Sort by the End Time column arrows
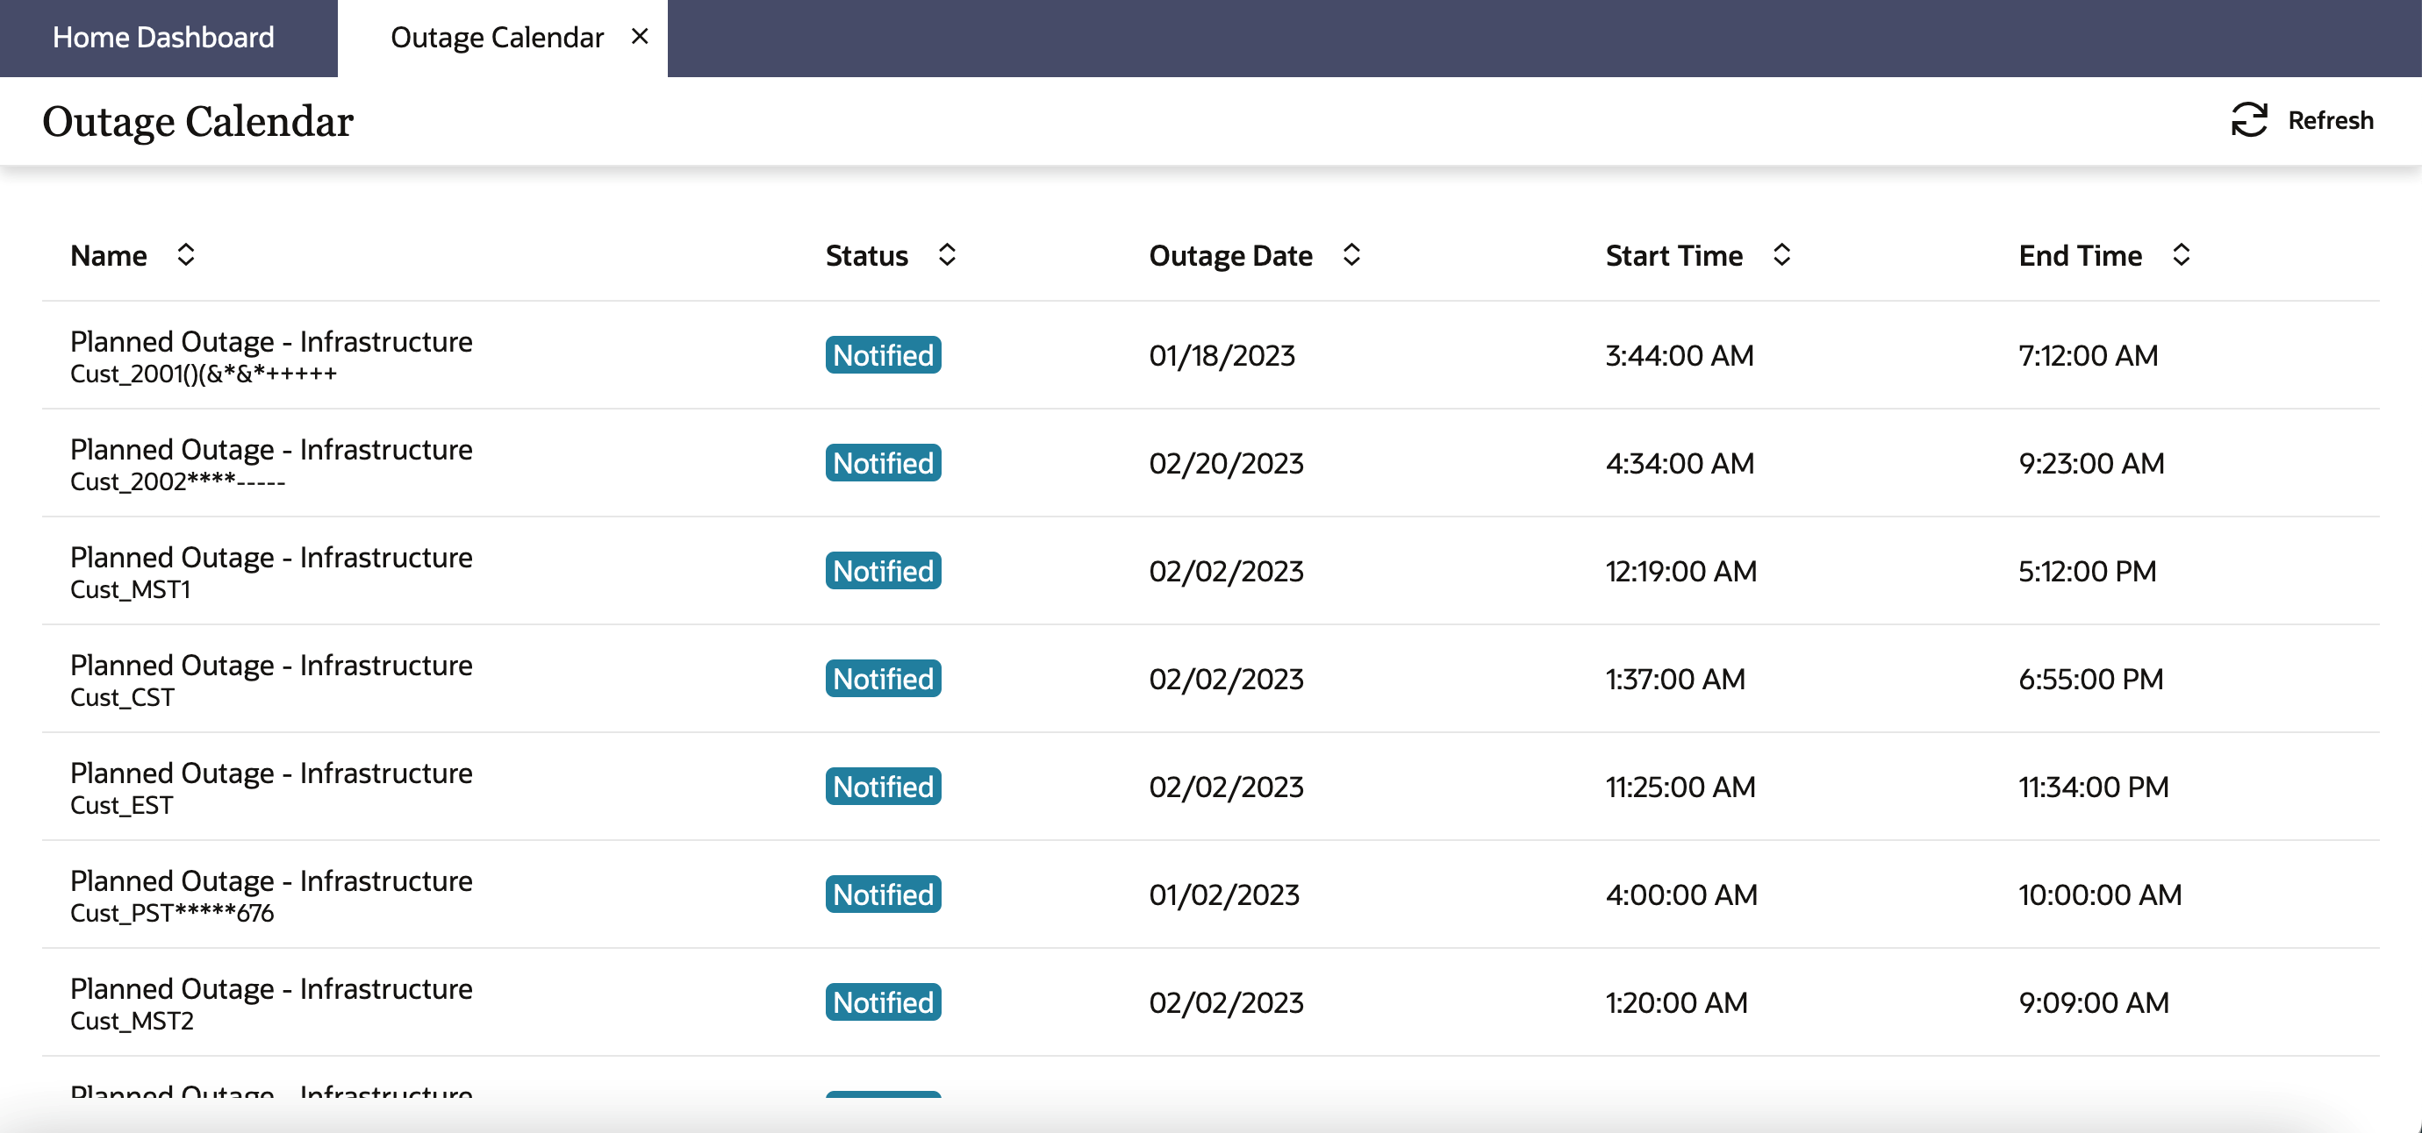Viewport: 2422px width, 1133px height. click(x=2181, y=254)
